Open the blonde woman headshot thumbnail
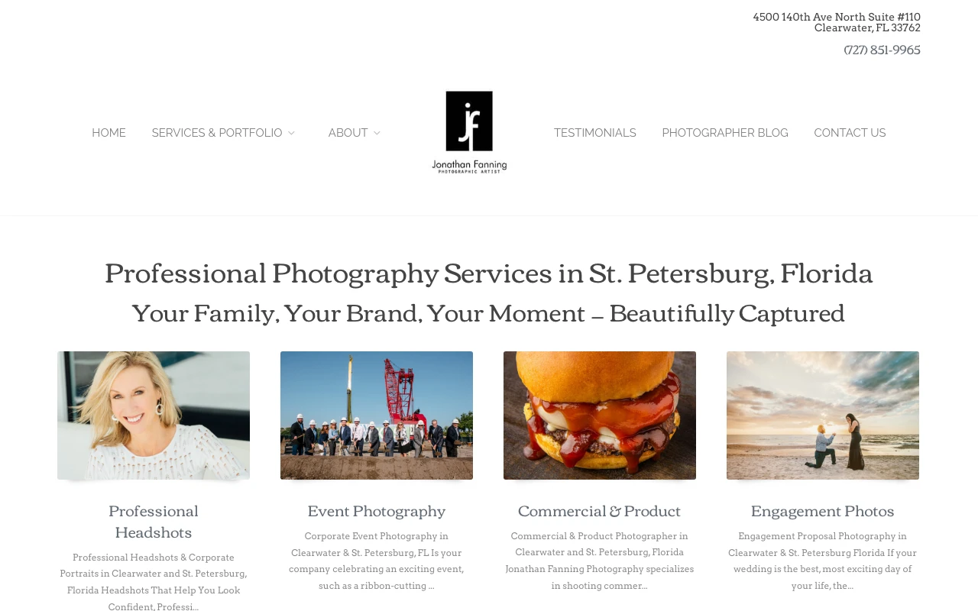This screenshot has height=611, width=978. click(154, 415)
